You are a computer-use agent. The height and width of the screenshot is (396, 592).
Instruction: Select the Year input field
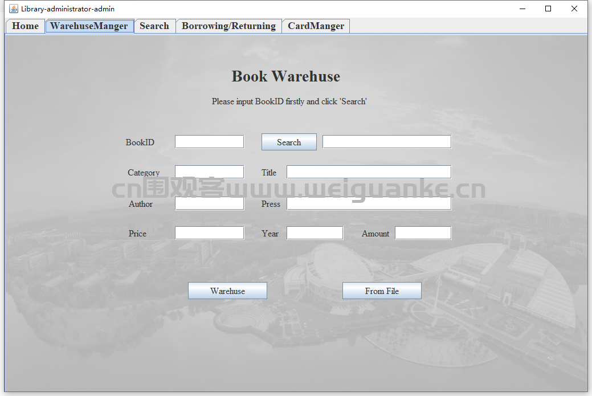[x=315, y=233]
